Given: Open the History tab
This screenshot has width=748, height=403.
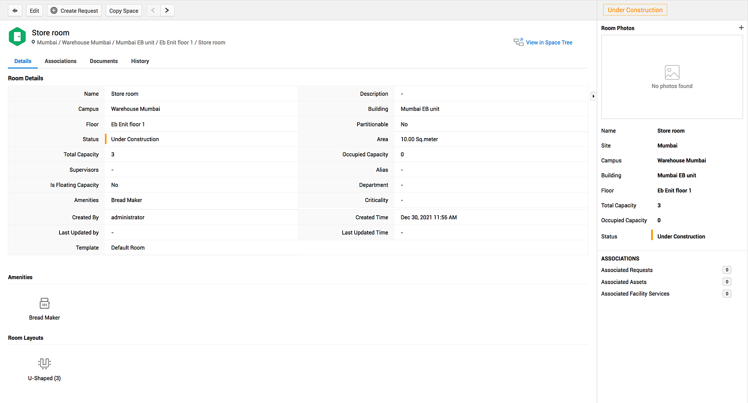Looking at the screenshot, I should [x=140, y=61].
